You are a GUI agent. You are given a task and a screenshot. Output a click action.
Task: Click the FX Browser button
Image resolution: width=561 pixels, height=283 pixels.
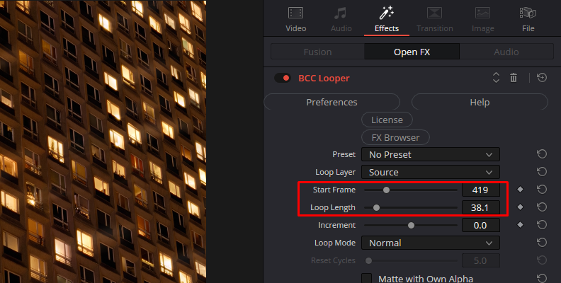(x=395, y=137)
